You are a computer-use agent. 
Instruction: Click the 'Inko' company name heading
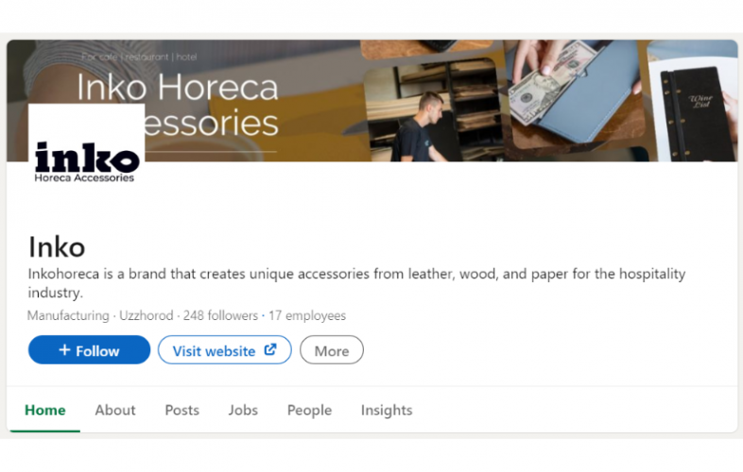(57, 247)
